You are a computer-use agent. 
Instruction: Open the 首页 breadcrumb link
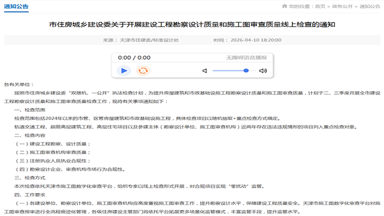(x=320, y=6)
